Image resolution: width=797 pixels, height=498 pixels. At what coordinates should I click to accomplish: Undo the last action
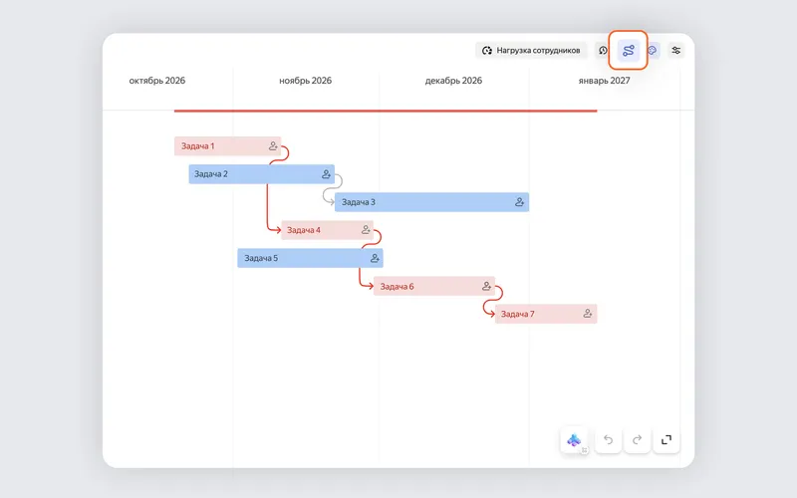pyautogui.click(x=608, y=439)
